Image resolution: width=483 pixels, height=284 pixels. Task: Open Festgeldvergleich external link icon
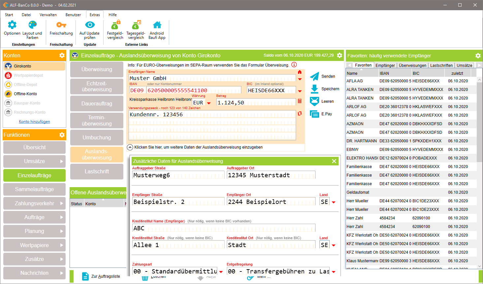coord(115,25)
